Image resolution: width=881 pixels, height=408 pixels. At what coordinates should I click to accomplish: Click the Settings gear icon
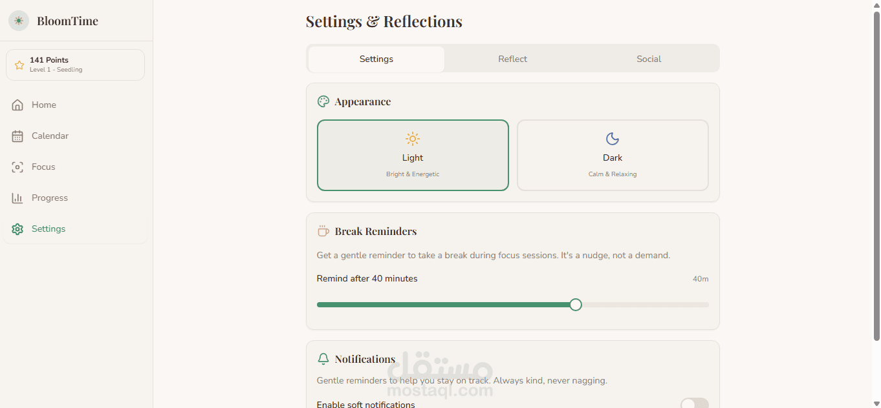coord(17,229)
